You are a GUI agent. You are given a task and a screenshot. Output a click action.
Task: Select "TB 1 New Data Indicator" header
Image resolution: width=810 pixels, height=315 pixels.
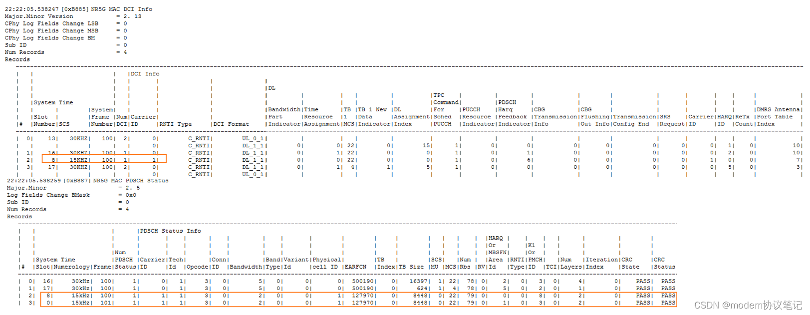click(374, 116)
